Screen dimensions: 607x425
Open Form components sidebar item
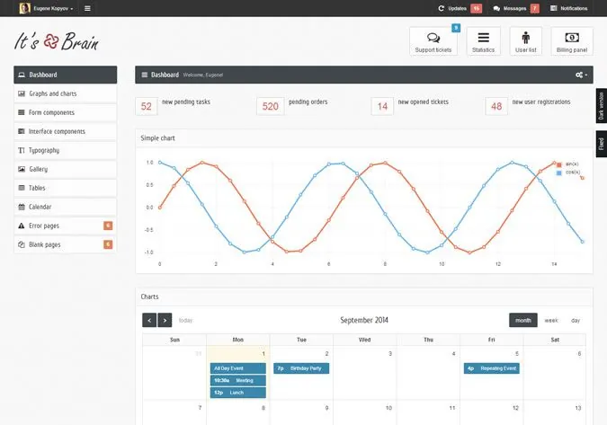pos(66,112)
